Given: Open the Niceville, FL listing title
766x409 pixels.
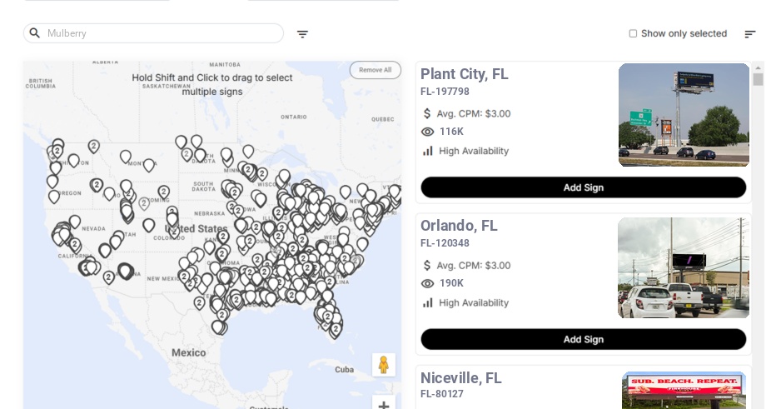Looking at the screenshot, I should [x=460, y=378].
